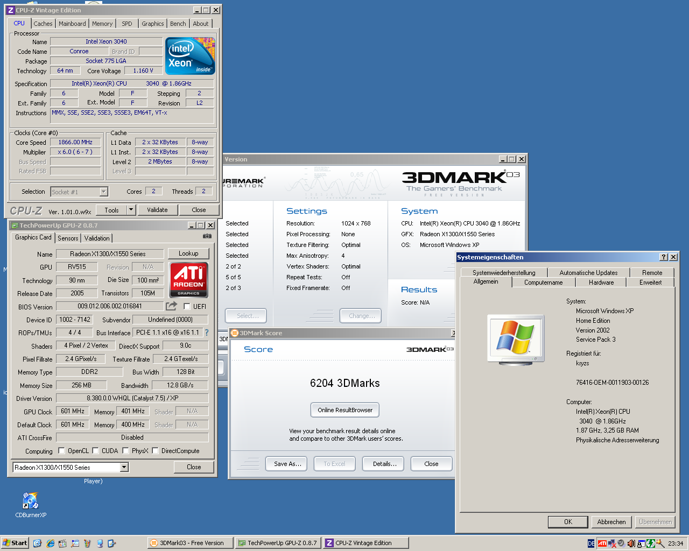
Task: Click the ATI tray icon
Action: click(x=602, y=543)
